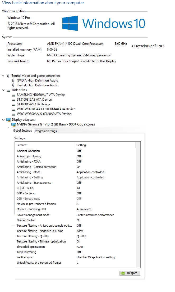Click the ST380815AS drive icon
This screenshot has width=175, height=292.
pyautogui.click(x=13, y=105)
